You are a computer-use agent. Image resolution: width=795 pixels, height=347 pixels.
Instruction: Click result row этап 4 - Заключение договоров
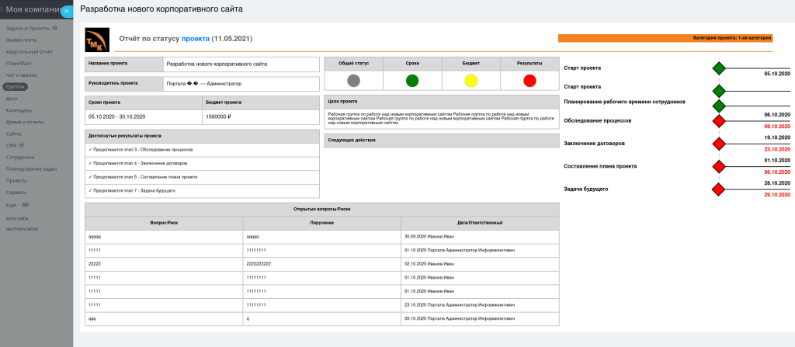[202, 164]
